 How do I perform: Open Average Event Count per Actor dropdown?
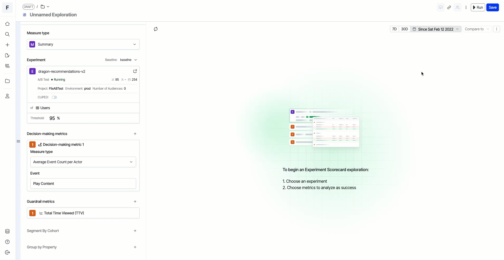[x=83, y=162]
